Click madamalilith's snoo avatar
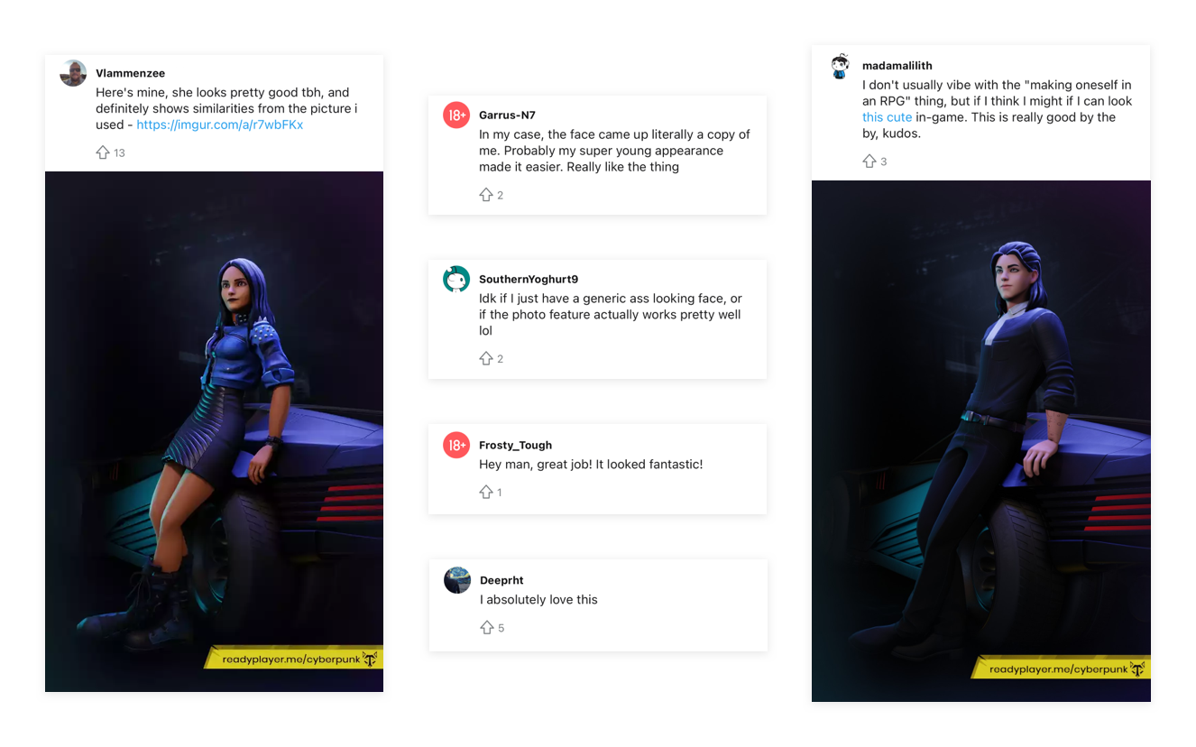Image resolution: width=1196 pixels, height=747 pixels. [840, 66]
